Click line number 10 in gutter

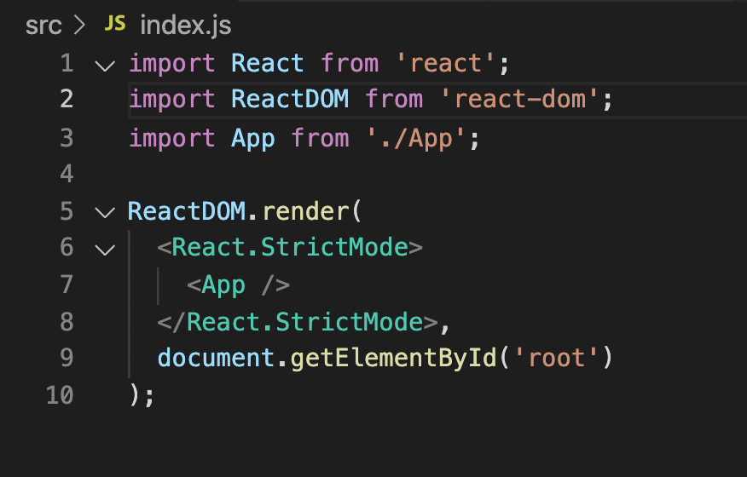(60, 395)
